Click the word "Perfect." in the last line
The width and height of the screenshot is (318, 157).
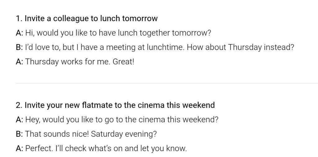39,148
